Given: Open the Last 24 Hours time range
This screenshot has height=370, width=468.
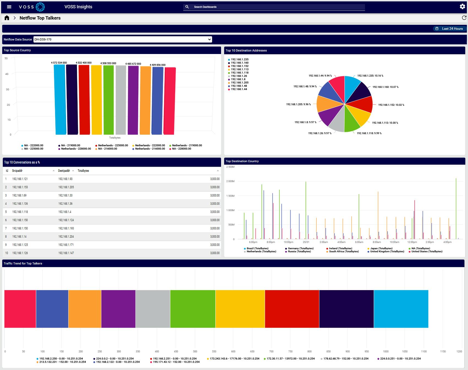Looking at the screenshot, I should point(450,29).
